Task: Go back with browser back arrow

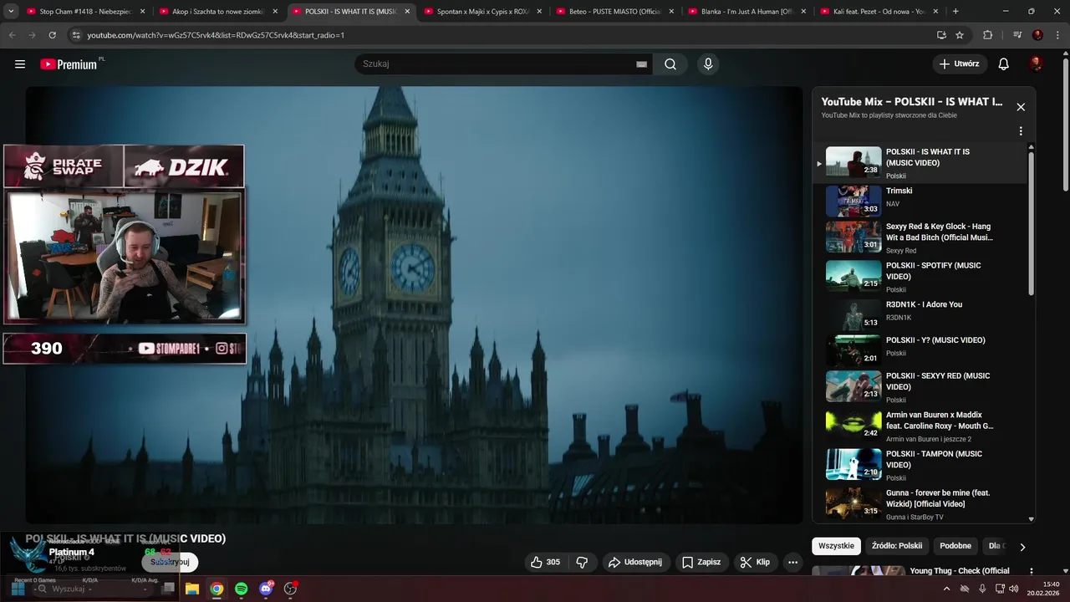Action: tap(12, 35)
